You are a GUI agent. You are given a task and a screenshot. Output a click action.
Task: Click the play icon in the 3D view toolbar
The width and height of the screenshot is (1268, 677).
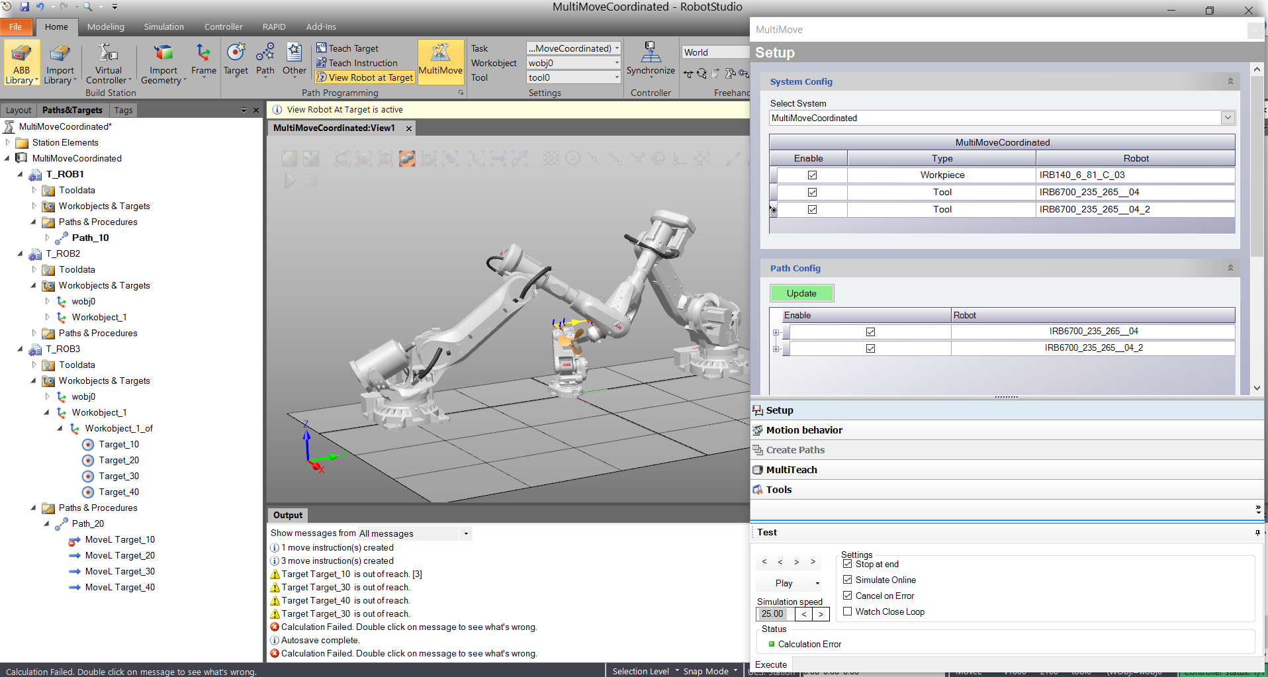pyautogui.click(x=289, y=180)
